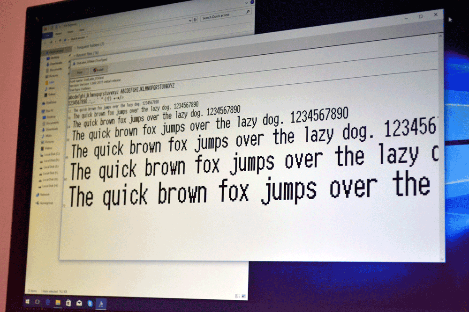Open the address bar history dropdown

point(190,20)
